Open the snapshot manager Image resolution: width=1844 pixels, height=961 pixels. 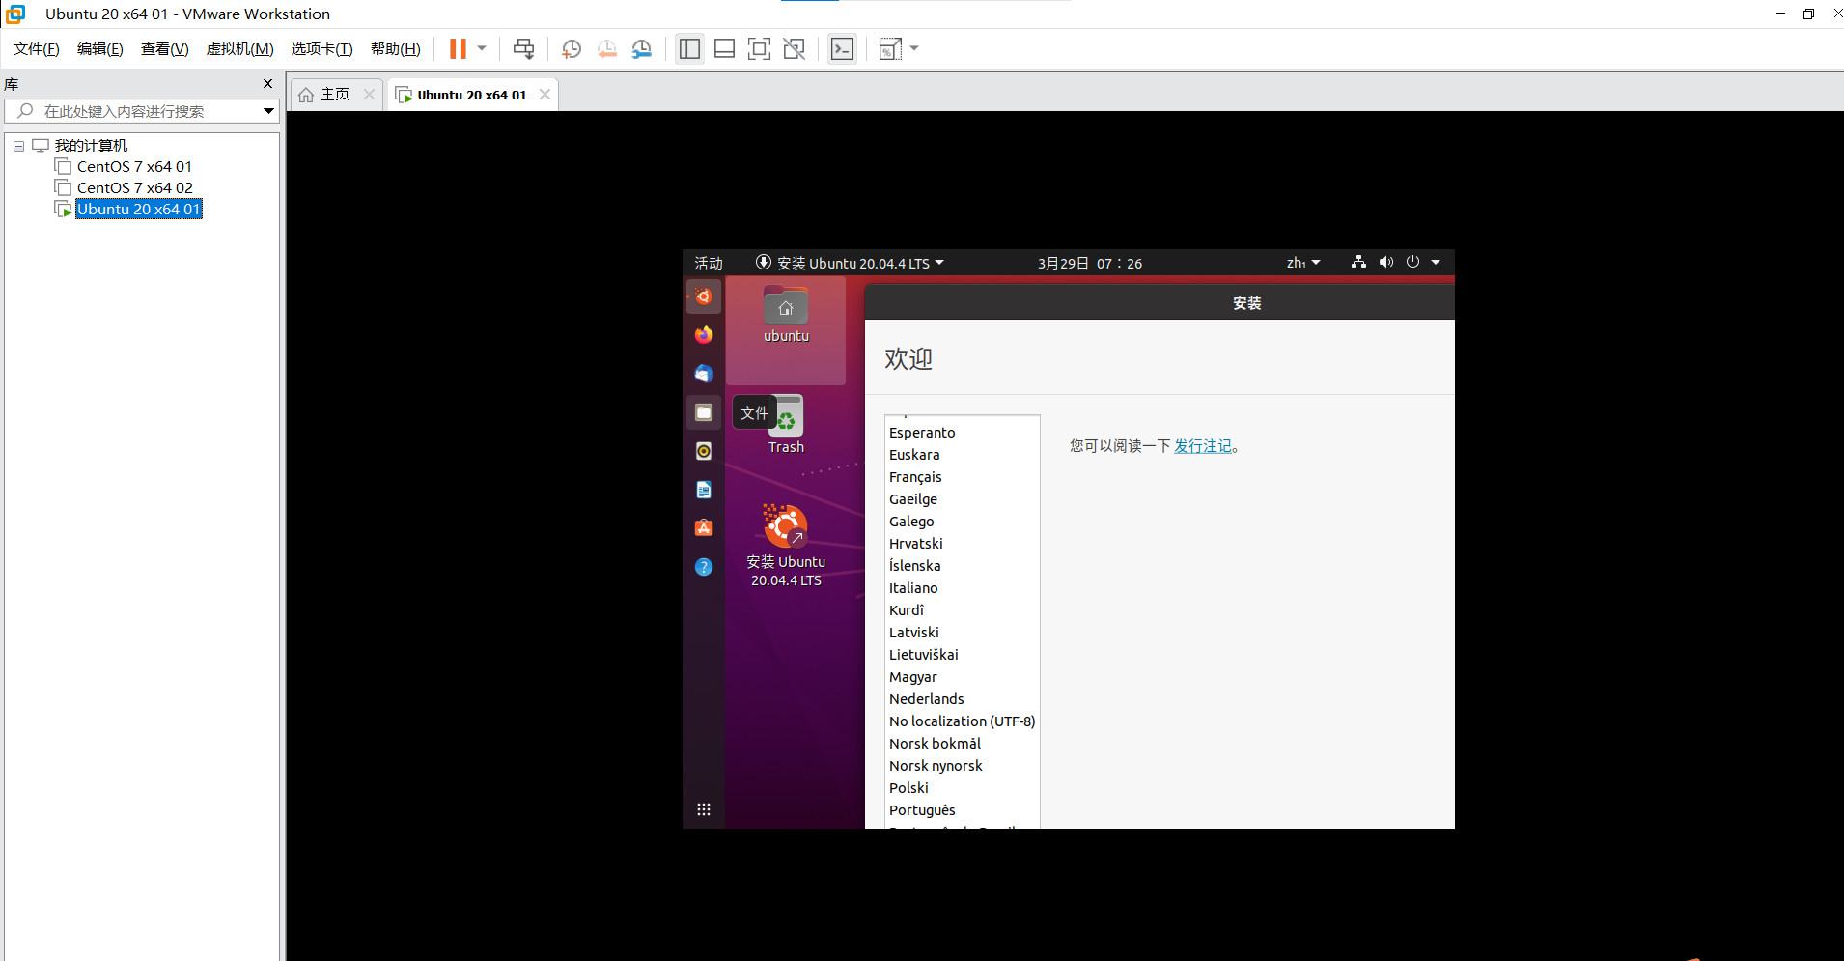pyautogui.click(x=642, y=48)
